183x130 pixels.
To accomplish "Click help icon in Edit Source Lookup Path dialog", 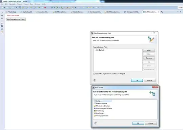I will pos(95,80).
